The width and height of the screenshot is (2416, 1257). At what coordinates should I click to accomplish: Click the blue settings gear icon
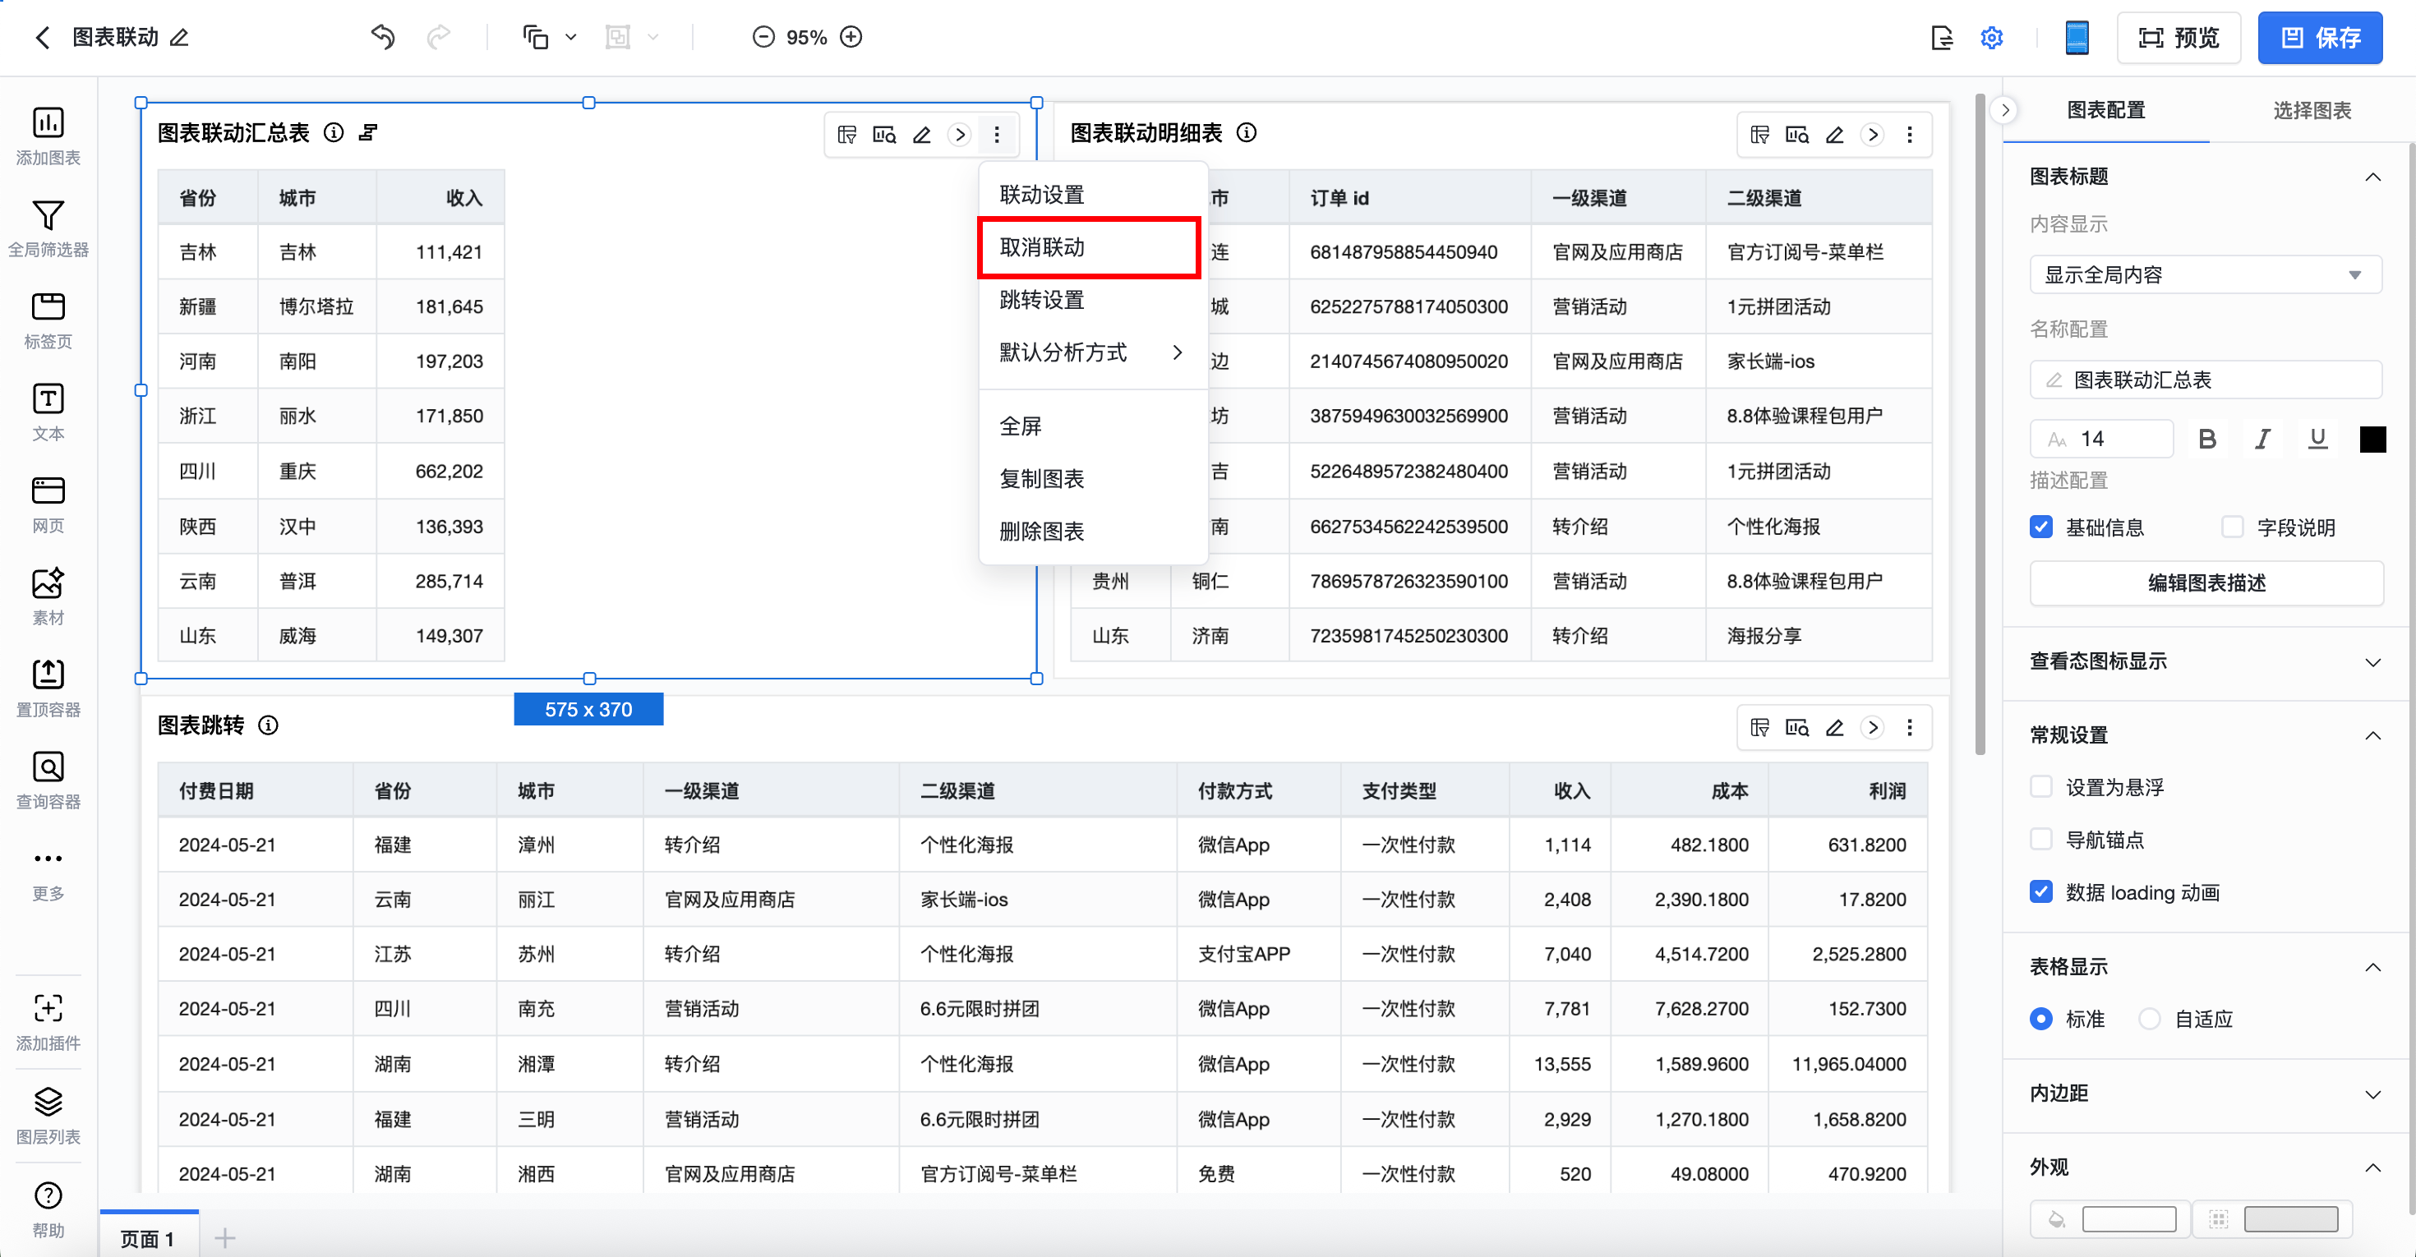pos(1991,38)
